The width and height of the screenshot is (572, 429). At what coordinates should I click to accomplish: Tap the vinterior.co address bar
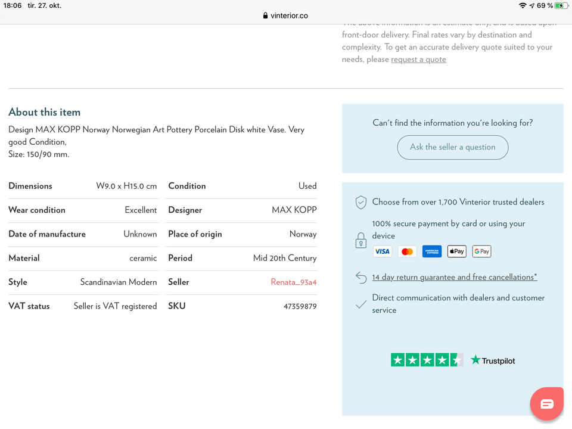286,15
